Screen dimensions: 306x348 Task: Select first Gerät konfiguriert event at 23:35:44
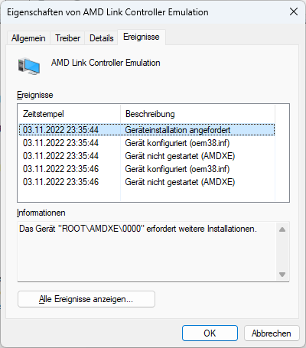tap(147, 143)
